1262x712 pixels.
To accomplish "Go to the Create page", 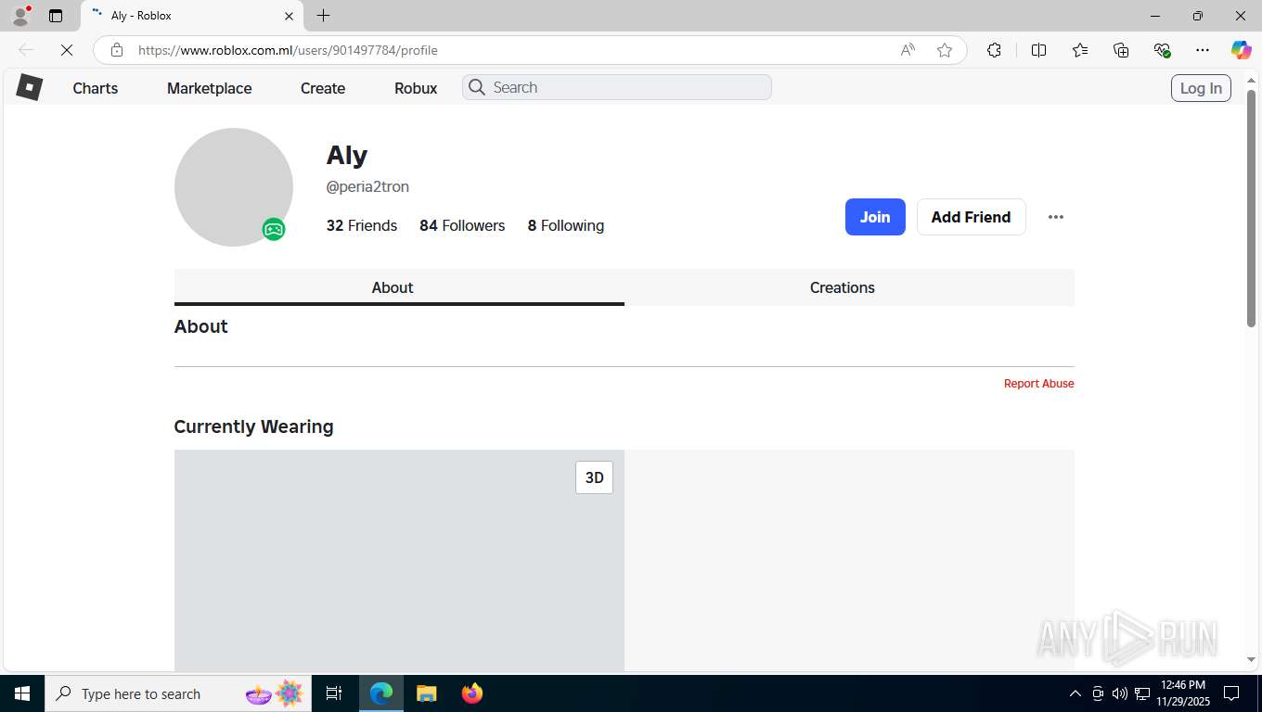I will click(323, 88).
